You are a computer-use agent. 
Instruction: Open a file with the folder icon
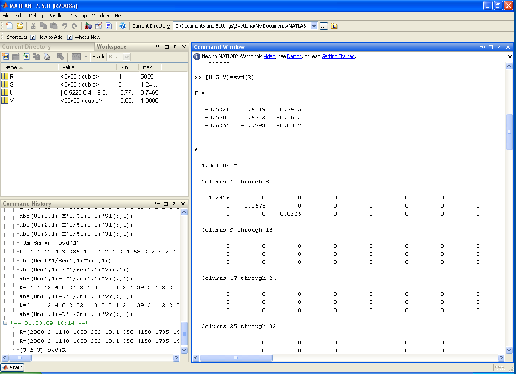(x=20, y=25)
